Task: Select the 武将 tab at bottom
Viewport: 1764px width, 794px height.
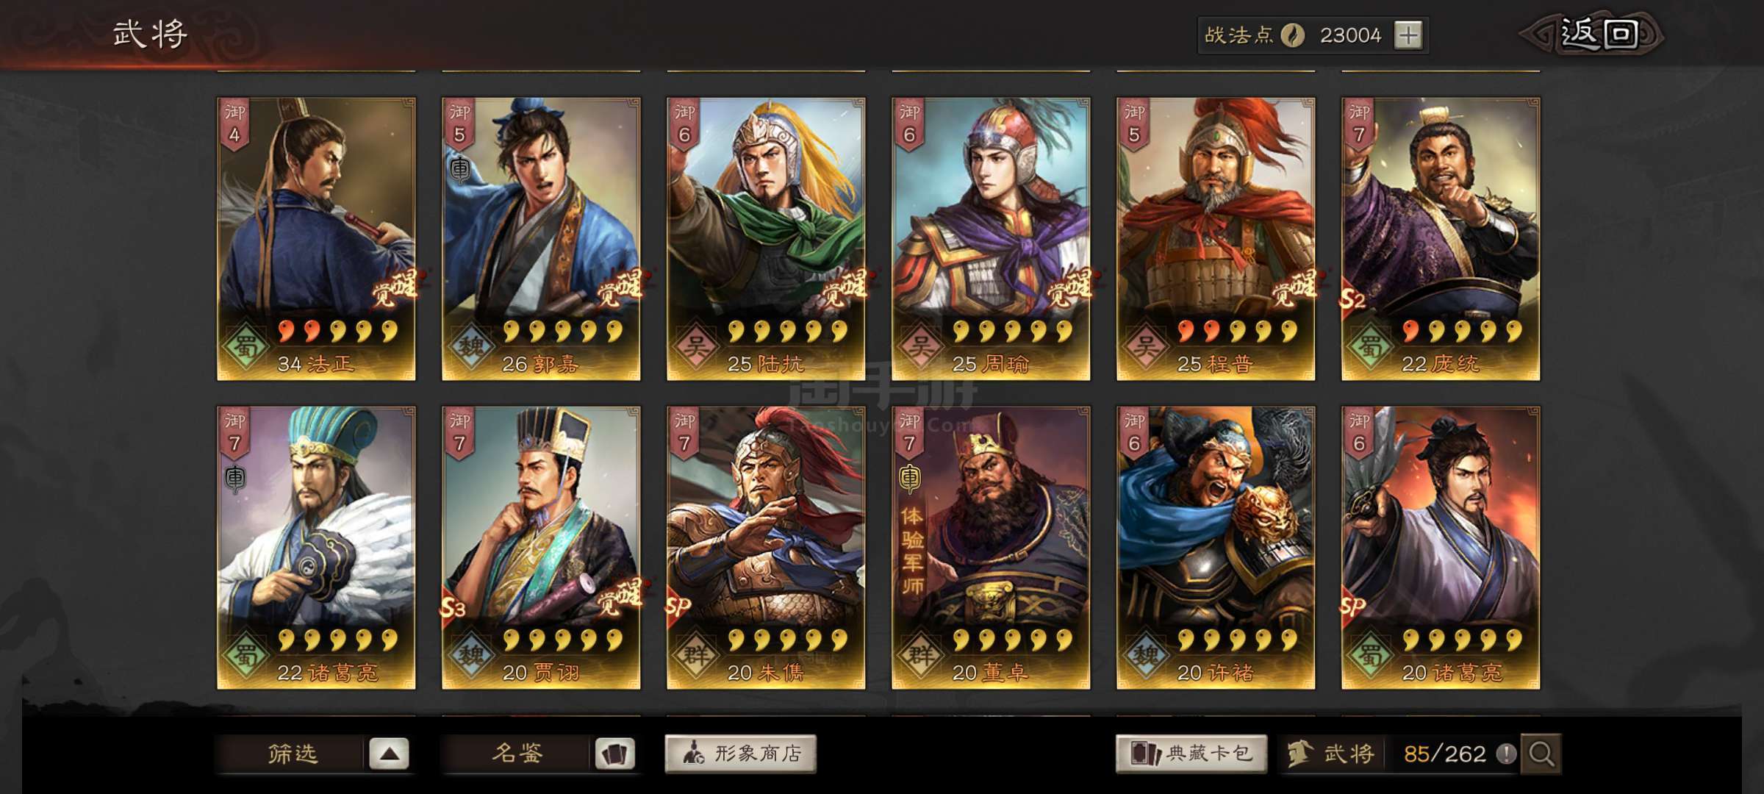Action: coord(1332,754)
